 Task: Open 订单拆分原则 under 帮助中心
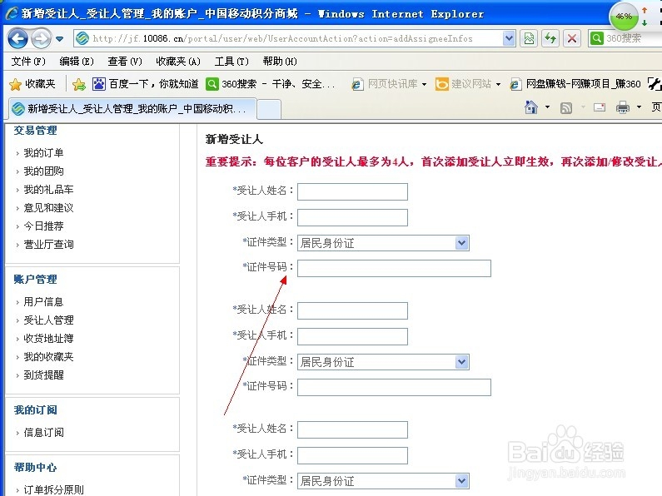[53, 489]
